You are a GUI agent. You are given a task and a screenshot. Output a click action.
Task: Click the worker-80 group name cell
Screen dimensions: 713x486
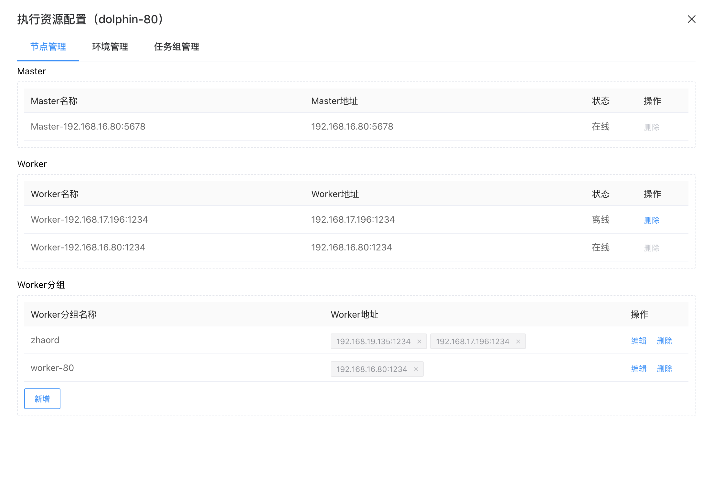52,368
